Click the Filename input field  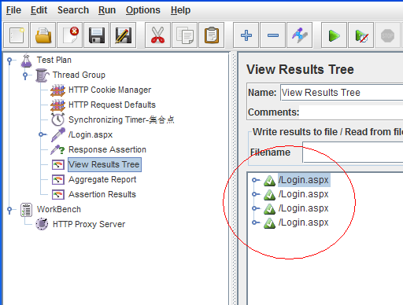pyautogui.click(x=353, y=152)
